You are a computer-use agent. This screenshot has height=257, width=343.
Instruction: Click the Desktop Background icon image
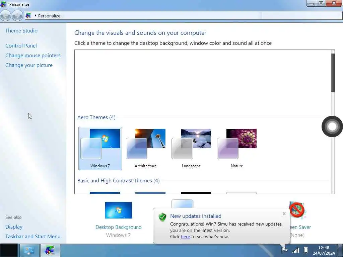[x=119, y=210]
